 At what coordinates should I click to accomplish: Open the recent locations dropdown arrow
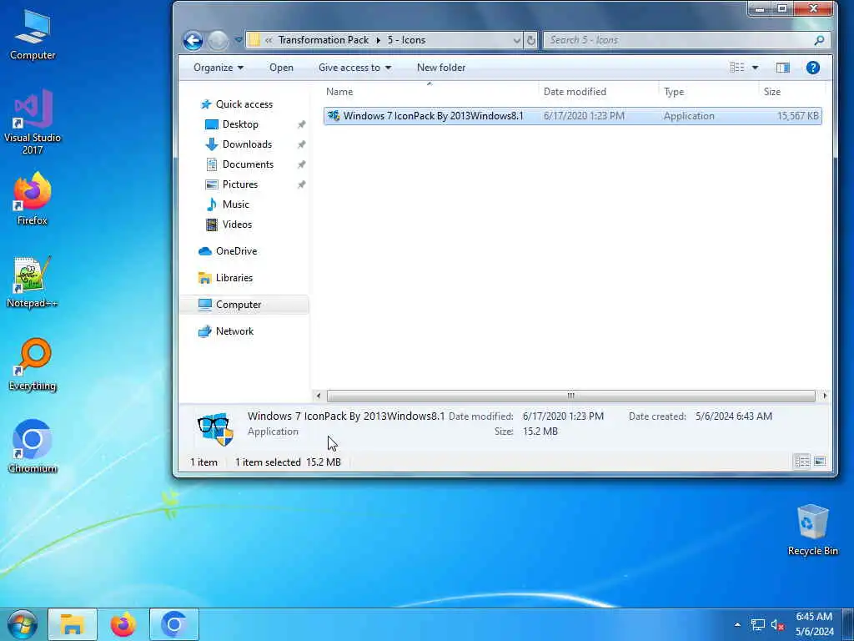coord(238,40)
